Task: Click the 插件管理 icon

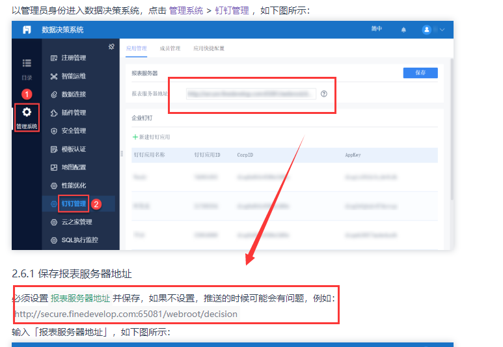Action: tap(54, 113)
